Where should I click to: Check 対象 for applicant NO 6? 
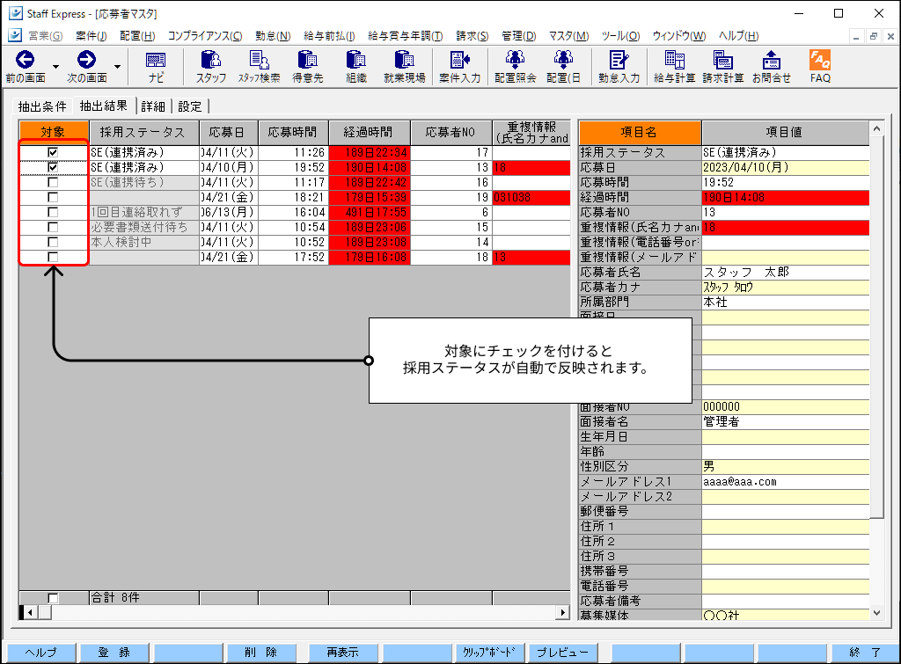(x=53, y=212)
